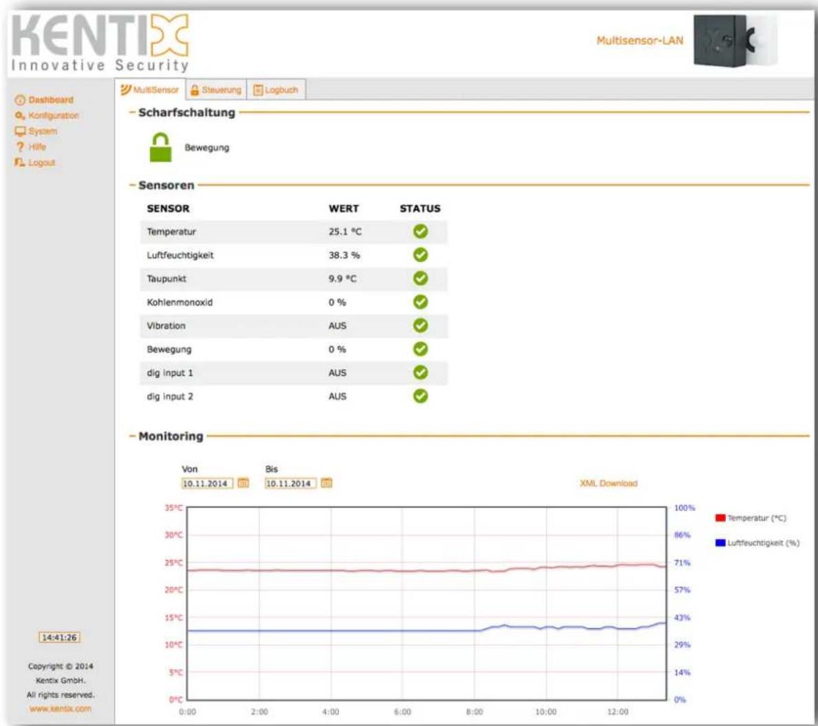
Task: Click the Kohlenmonoxid status check icon
Action: 421,302
